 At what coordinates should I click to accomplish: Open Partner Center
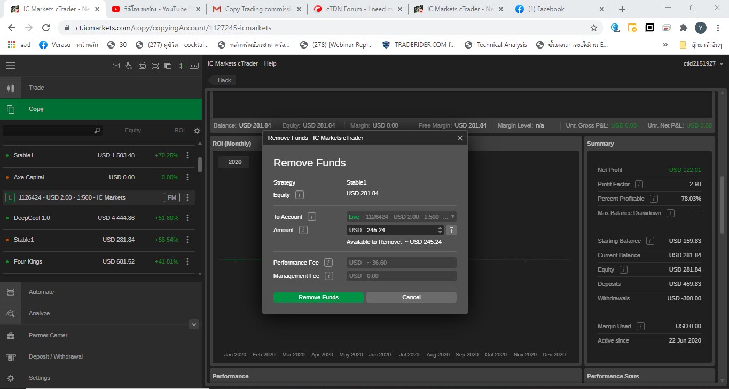tap(101, 335)
